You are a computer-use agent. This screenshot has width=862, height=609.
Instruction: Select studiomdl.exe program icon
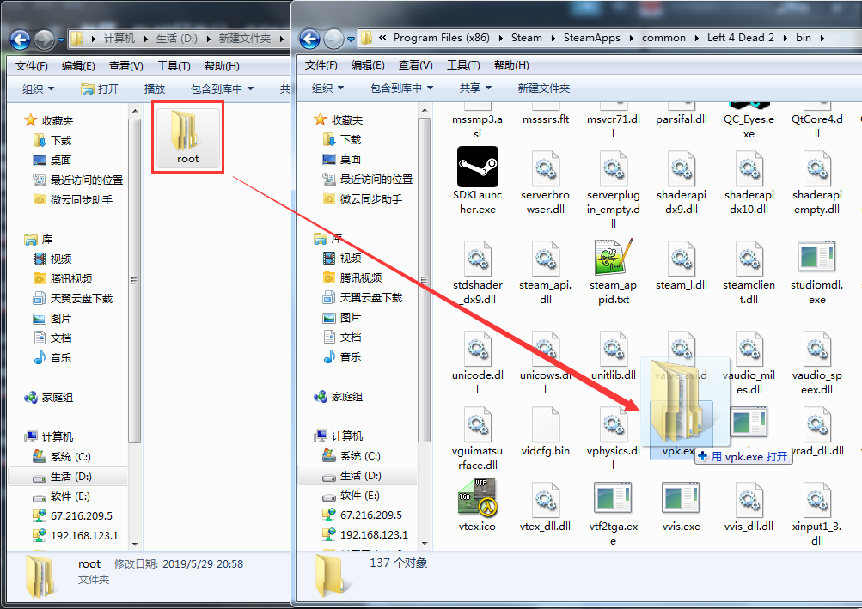click(x=817, y=257)
